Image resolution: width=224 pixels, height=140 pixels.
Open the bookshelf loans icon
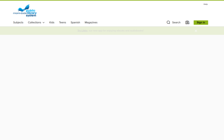pos(187,22)
